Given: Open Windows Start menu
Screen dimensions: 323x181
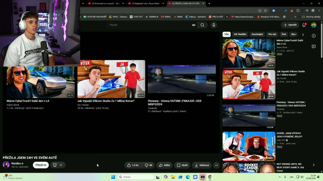Looking at the screenshot, I should click(113, 177).
